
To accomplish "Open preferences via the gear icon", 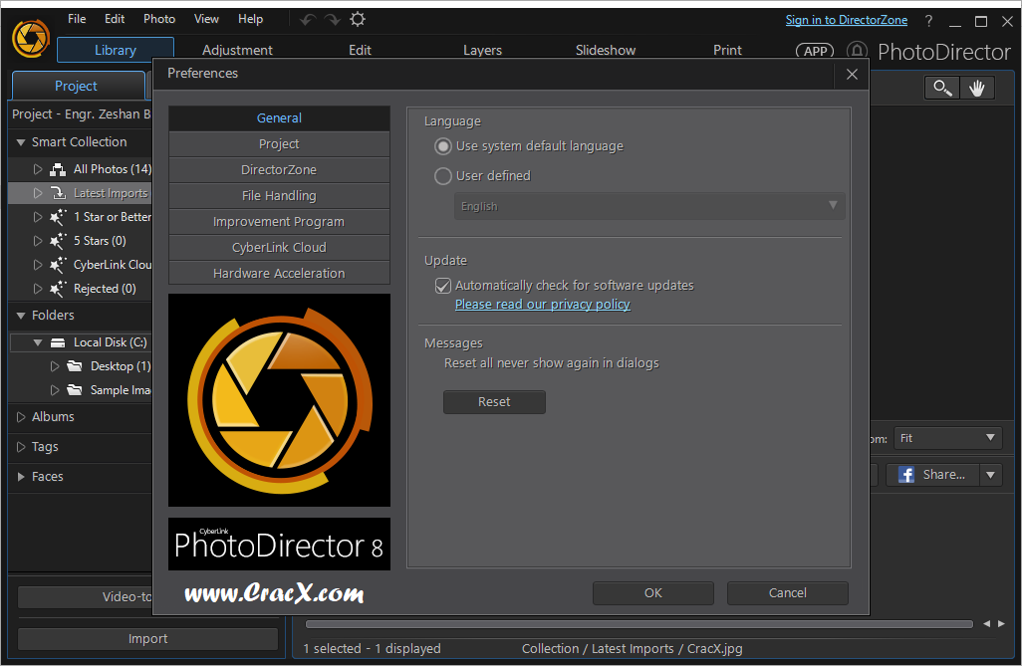I will tap(358, 19).
